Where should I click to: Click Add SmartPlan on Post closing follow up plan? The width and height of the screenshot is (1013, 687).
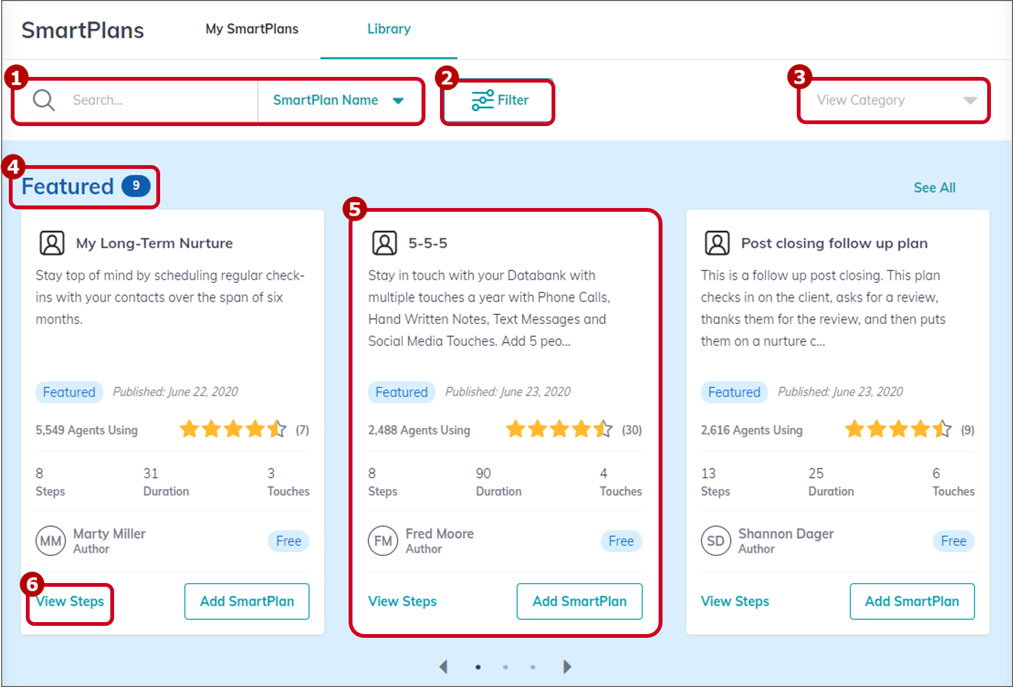(x=912, y=601)
